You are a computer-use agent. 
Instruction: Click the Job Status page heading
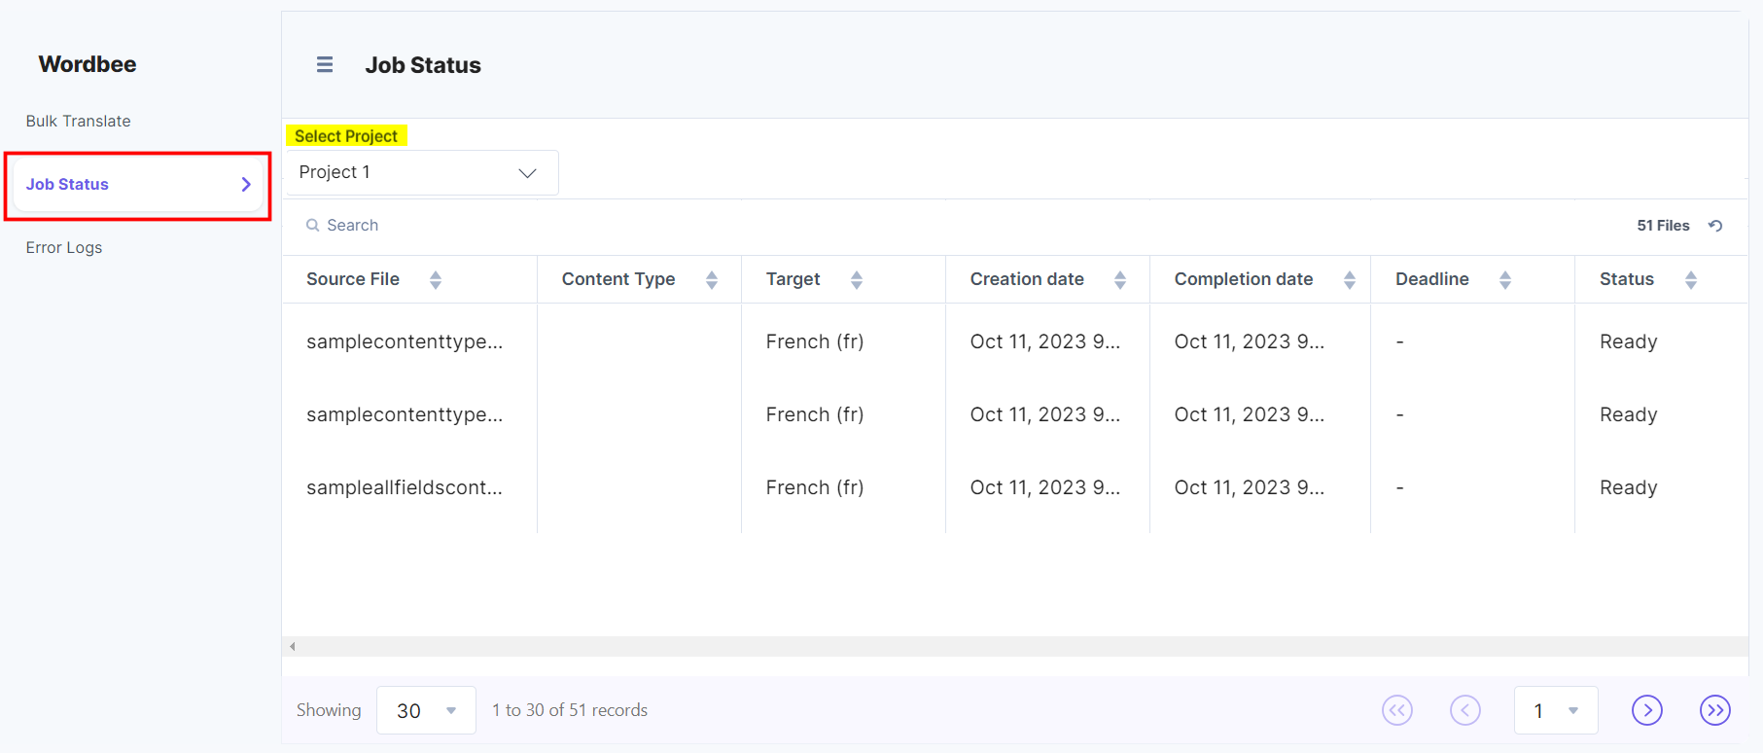[423, 65]
